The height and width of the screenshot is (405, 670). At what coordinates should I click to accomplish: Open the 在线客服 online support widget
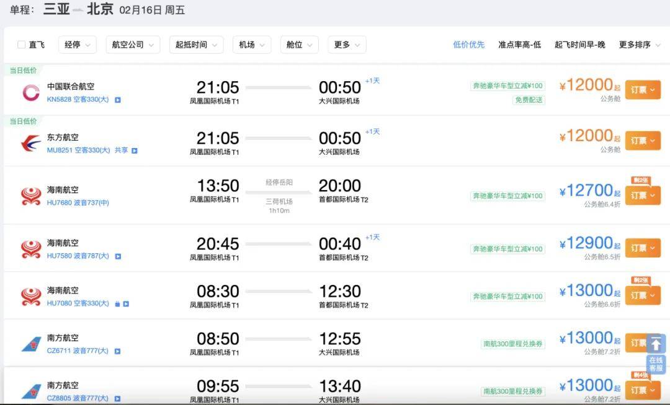click(656, 364)
